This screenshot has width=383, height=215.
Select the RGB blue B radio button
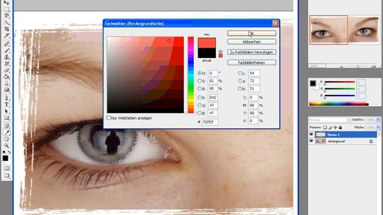199,113
